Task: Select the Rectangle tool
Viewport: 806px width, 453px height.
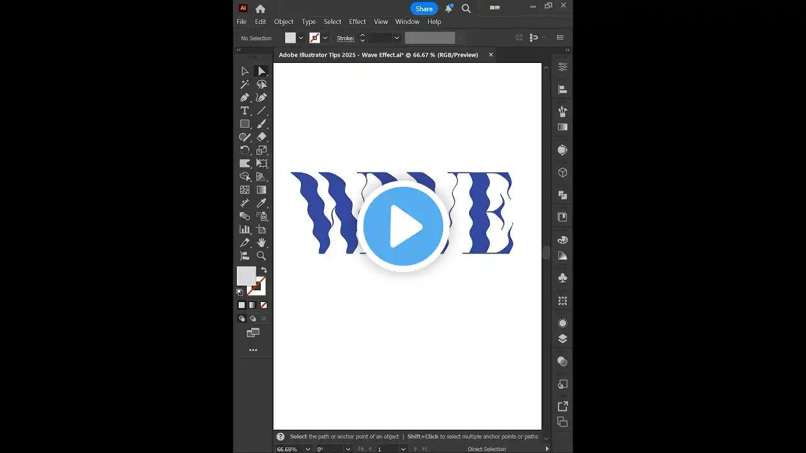Action: tap(245, 124)
